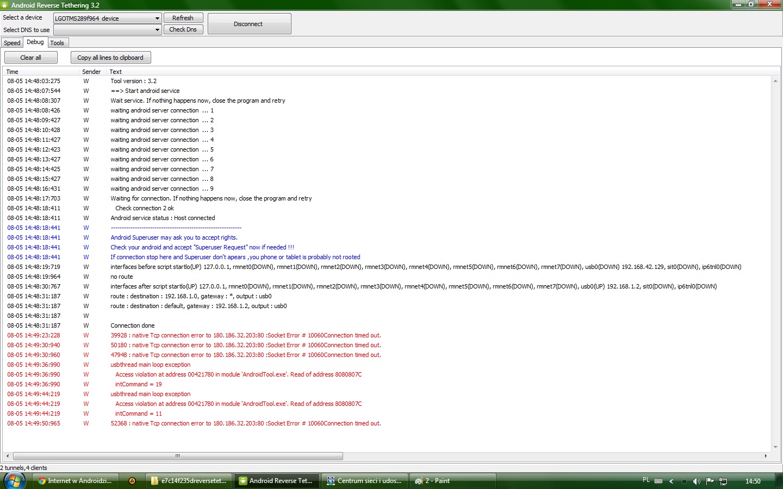Viewport: 783px width, 489px height.
Task: Click the Android icon in title bar
Action: click(x=5, y=5)
